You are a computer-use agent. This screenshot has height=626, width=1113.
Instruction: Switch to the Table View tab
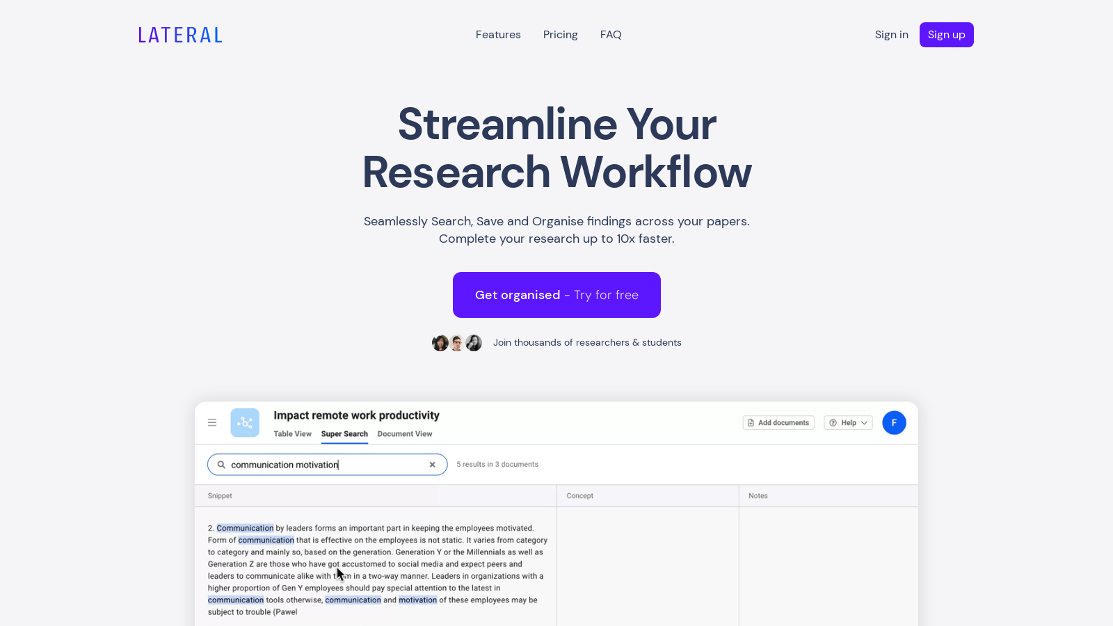(292, 434)
